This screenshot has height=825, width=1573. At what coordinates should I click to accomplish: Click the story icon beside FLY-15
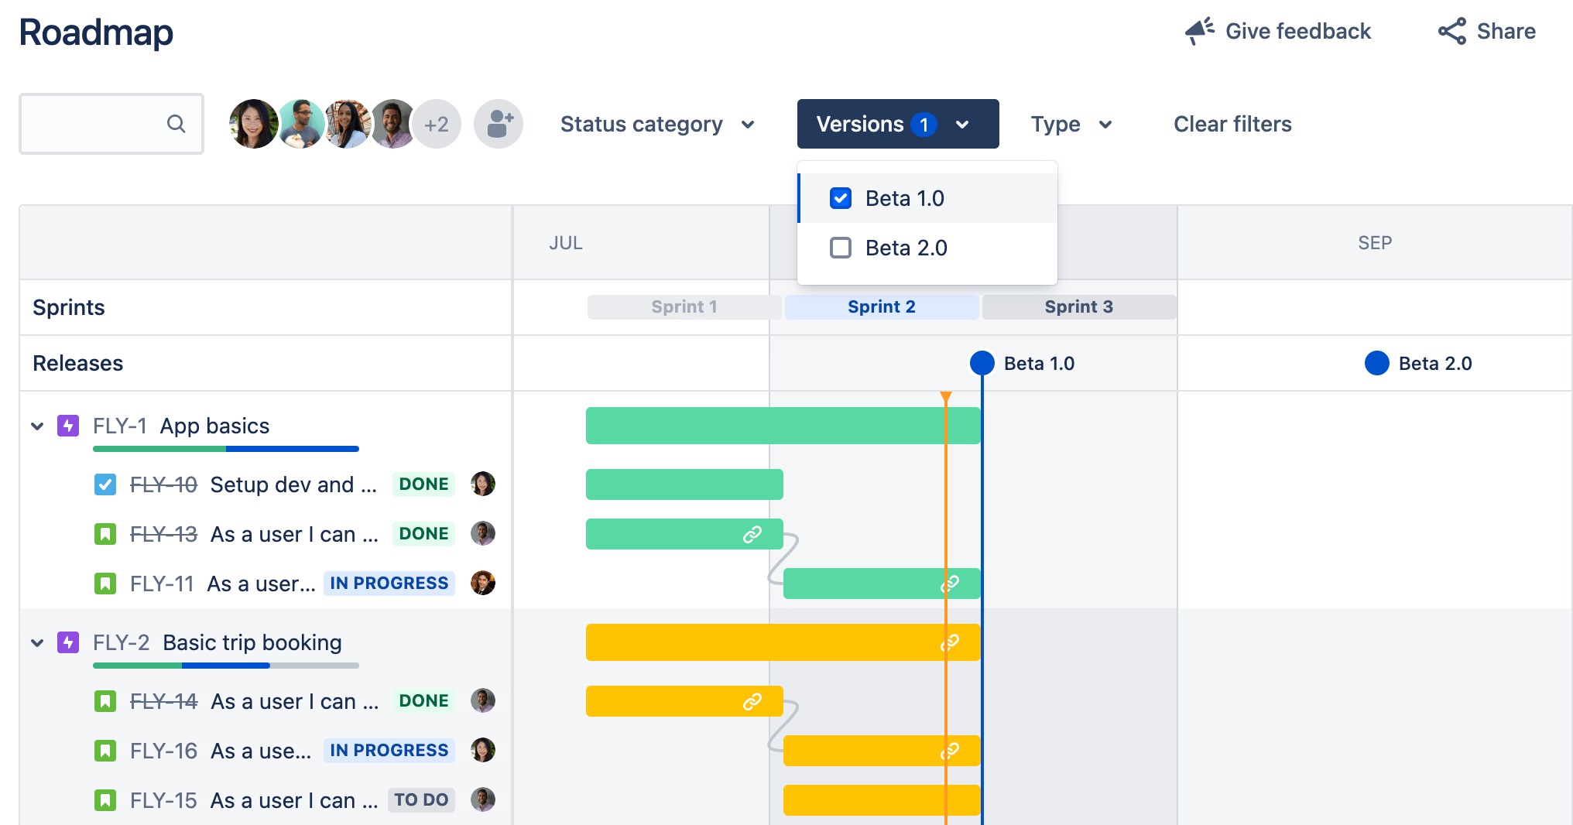point(105,800)
